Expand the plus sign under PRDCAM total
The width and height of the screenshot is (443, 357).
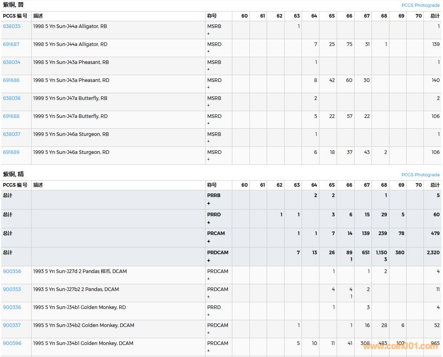coord(208,261)
